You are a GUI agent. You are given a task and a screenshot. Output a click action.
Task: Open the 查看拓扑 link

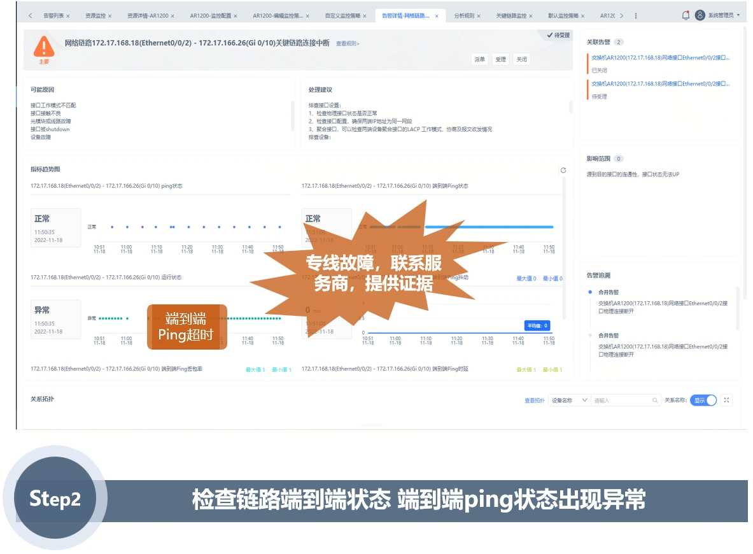click(x=535, y=401)
